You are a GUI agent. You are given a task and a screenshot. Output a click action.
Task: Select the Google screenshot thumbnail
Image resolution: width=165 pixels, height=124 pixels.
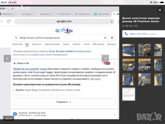coord(129,94)
